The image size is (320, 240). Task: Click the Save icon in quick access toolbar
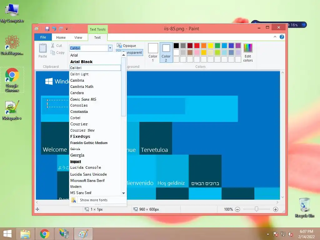coord(47,29)
